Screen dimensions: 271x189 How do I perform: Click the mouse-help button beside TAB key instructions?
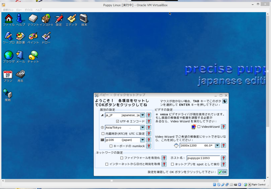(225, 101)
